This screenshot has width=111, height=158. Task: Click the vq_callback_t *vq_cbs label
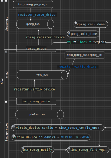click(x=87, y=42)
